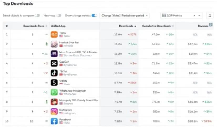
Task: Clear the metrics selection with the X
Action: point(194,16)
